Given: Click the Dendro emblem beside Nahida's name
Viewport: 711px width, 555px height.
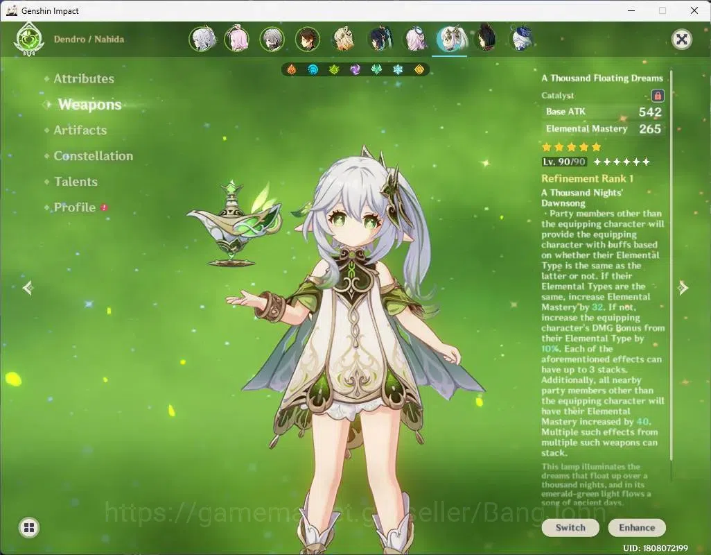Looking at the screenshot, I should click(29, 40).
